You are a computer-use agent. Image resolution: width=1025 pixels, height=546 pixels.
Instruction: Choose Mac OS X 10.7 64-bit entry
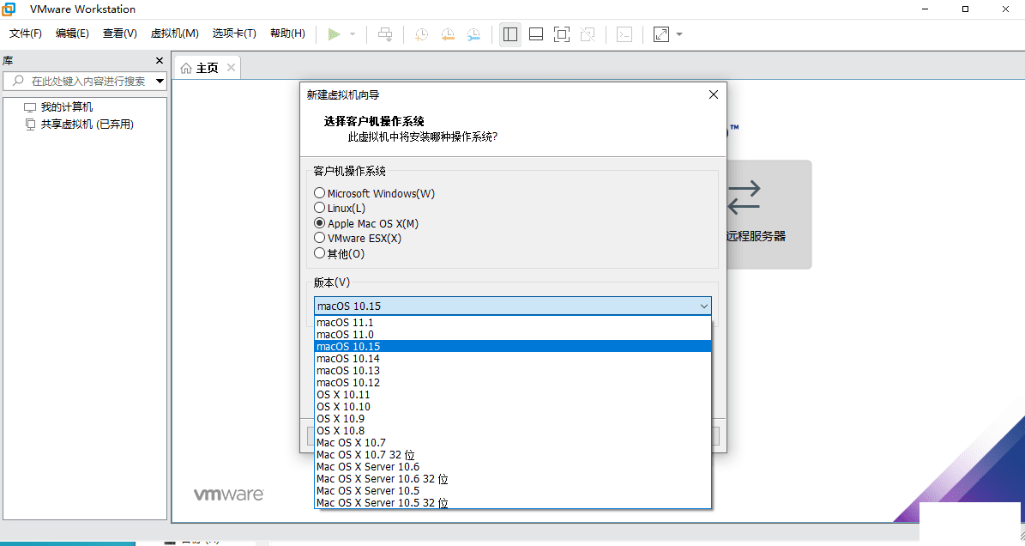click(513, 443)
